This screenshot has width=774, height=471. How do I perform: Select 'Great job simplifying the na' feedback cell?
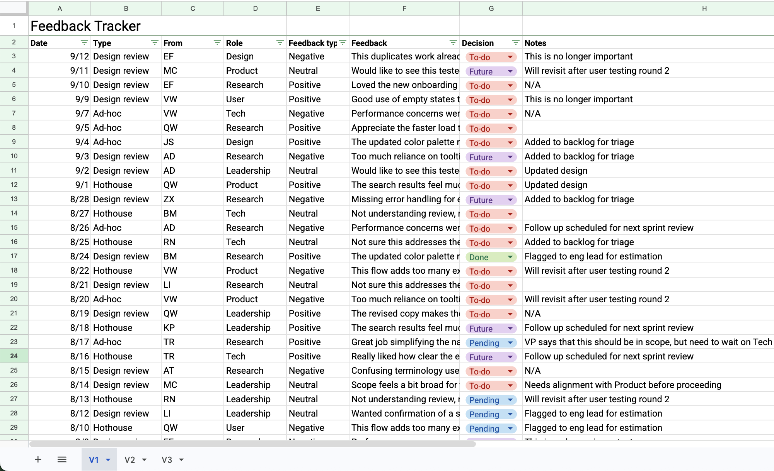tap(404, 342)
